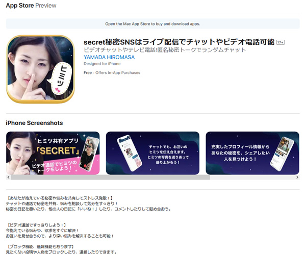This screenshot has height=255, width=306.
Task: Click the heading ビデオ通話ですっきりしよう
Action: (x=36, y=225)
